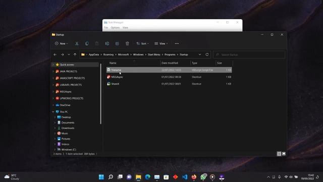Open the New dropdown menu
The image size is (323, 182).
point(61,43)
